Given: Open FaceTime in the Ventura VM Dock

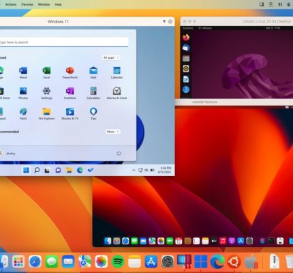Looking at the screenshot, I should [170, 241].
